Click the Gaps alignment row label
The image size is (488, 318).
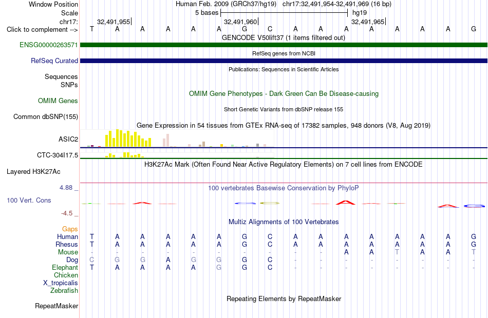70,229
